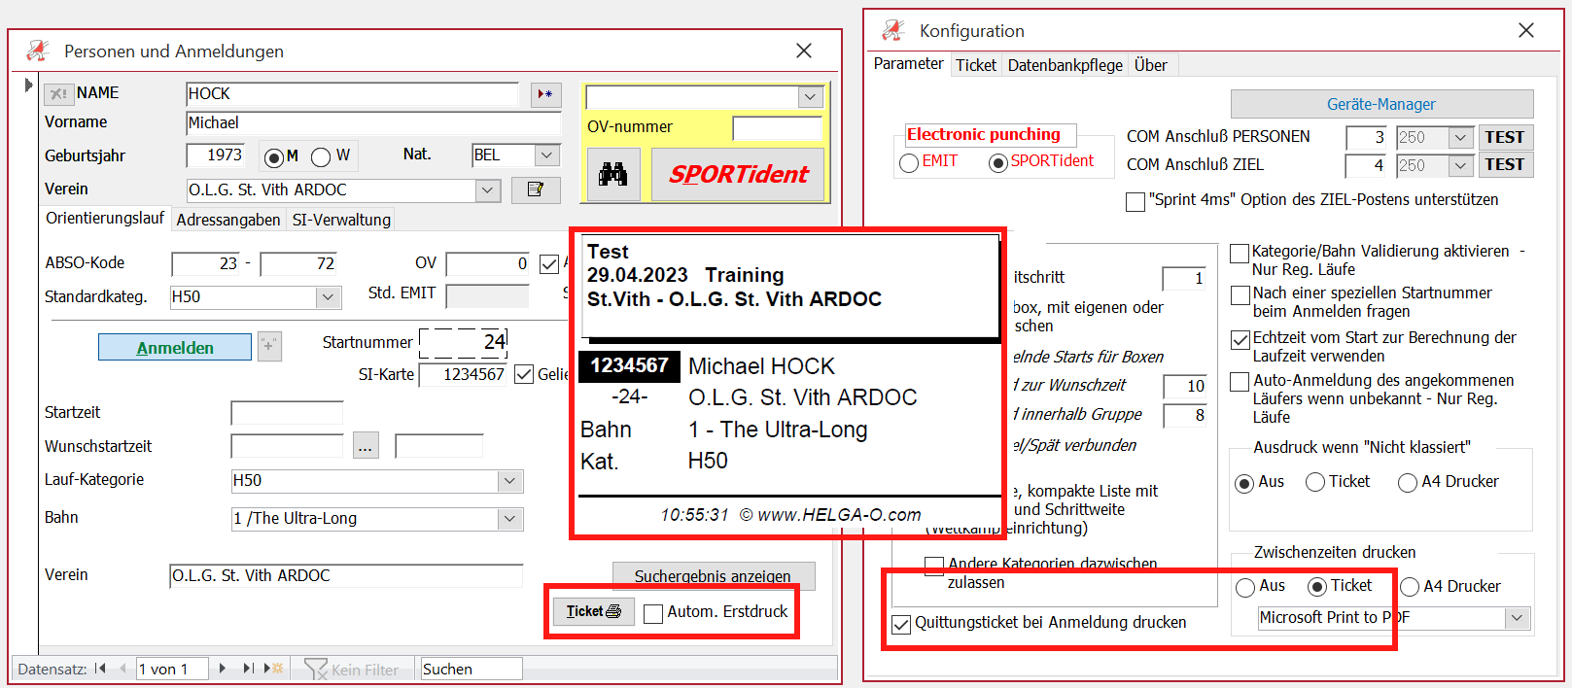Select A4 Drucker under Zwischenzeiten drucken
The height and width of the screenshot is (688, 1572).
coord(1410,587)
